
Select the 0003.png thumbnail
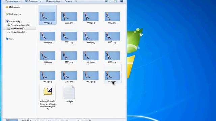pyautogui.click(x=112, y=16)
